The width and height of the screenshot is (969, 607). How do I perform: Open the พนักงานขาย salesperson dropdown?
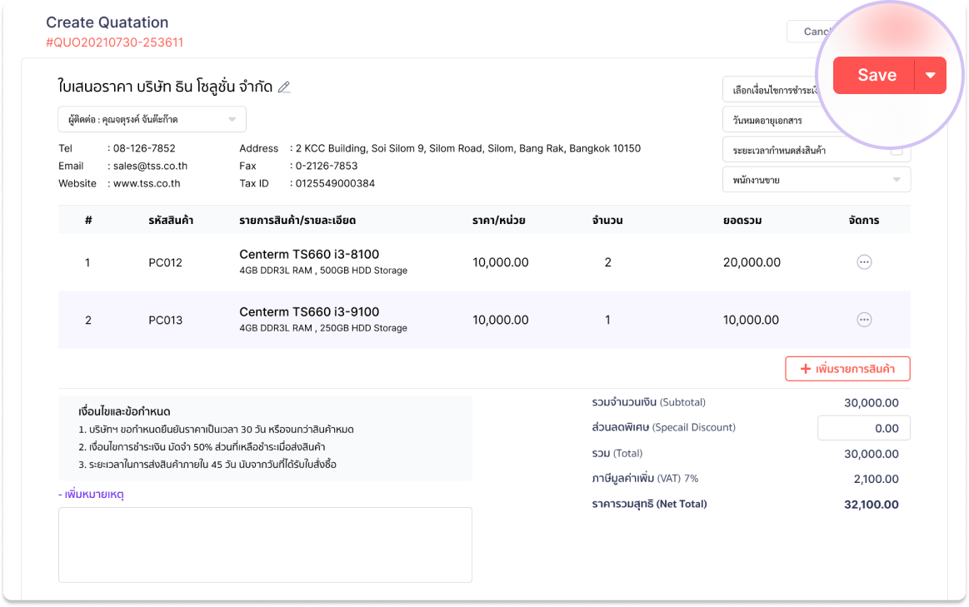pos(816,180)
